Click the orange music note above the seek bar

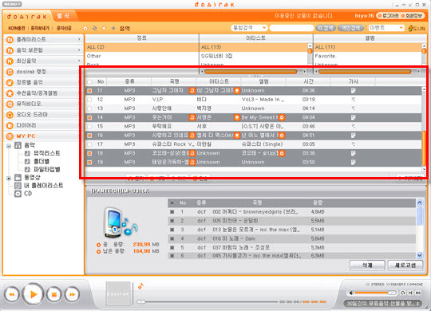tap(140, 286)
